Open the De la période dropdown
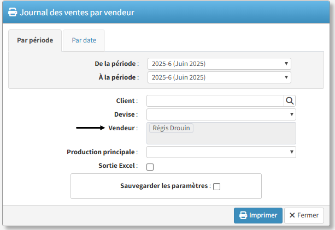This screenshot has width=335, height=230. pos(219,64)
